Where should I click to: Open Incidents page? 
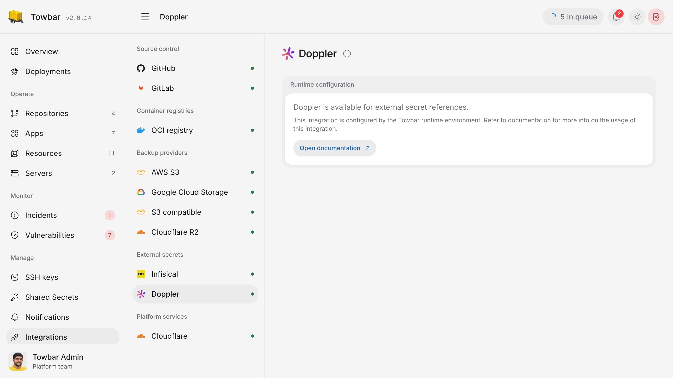(63, 215)
